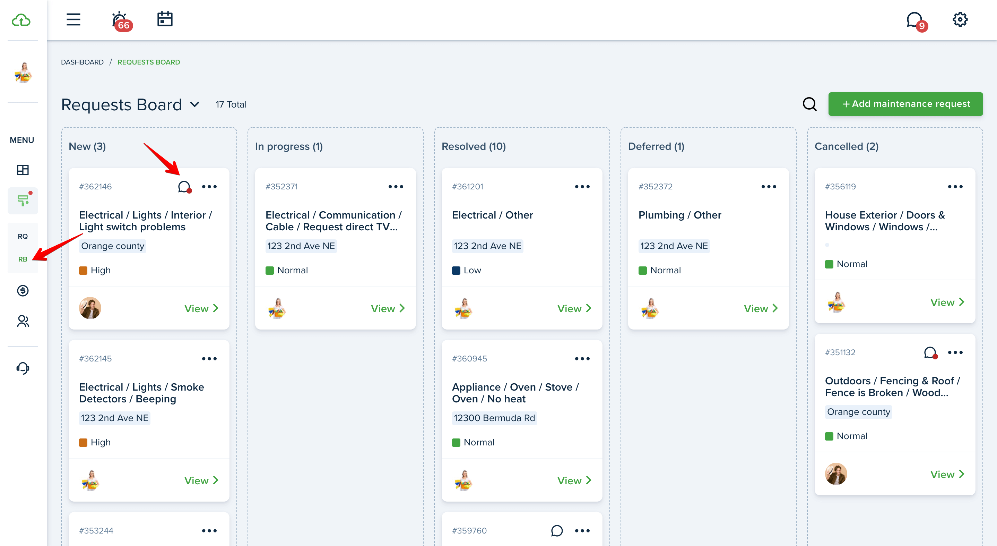The width and height of the screenshot is (997, 546).
Task: Click 'Deferred (1)' column header
Action: [x=656, y=146]
